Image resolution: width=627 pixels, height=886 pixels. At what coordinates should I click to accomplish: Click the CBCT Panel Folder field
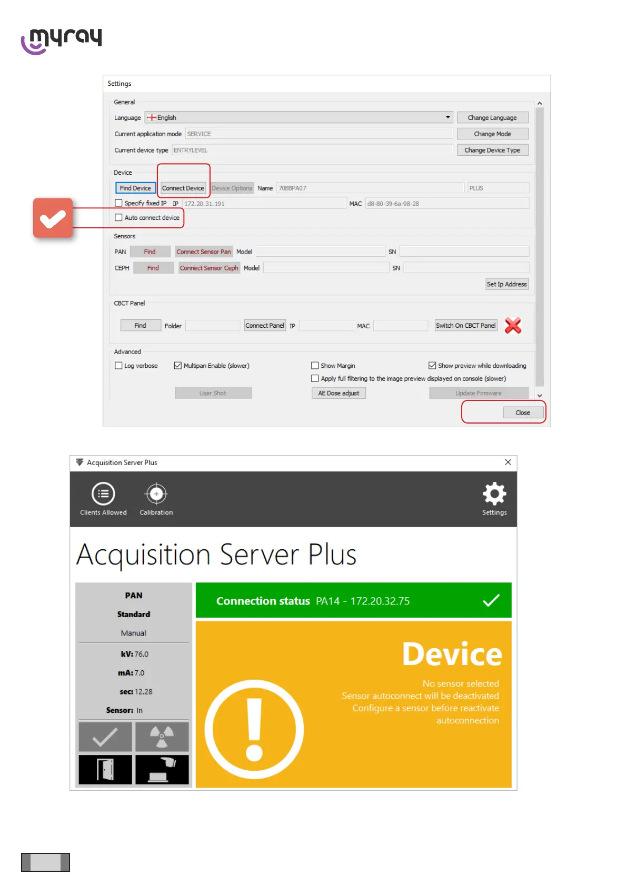tap(213, 325)
